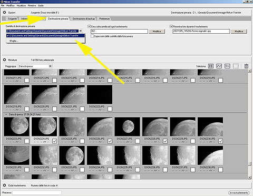Viewport: 253px width, 196px height.
Task: Click Modifica next to the rename field
Action: (239, 31)
